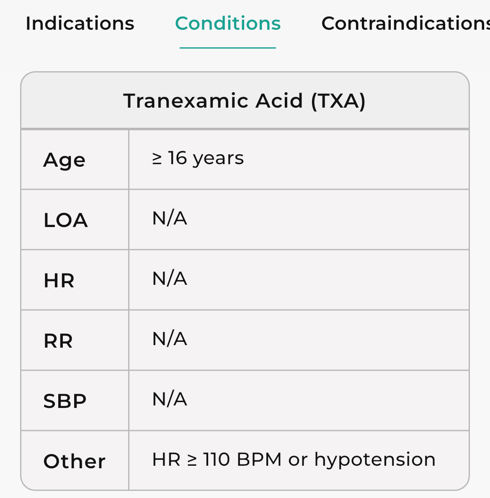Select the Conditions tab
Viewport: 490px width, 498px height.
pyautogui.click(x=228, y=23)
